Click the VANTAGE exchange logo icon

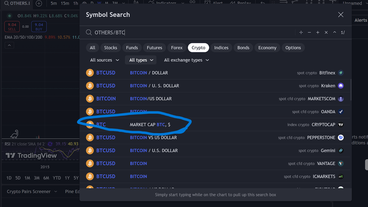[x=341, y=163]
